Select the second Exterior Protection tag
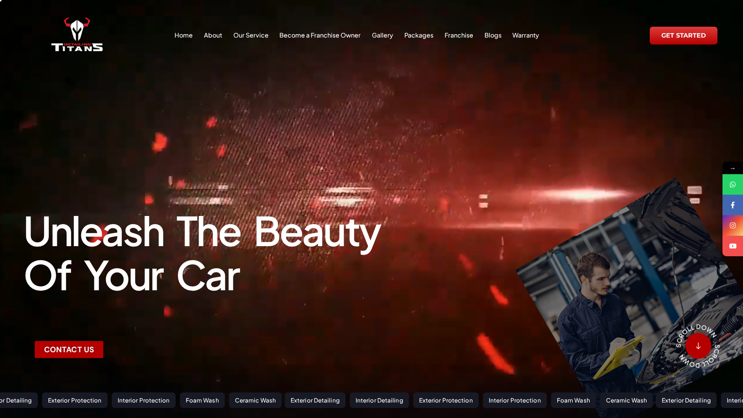 (x=446, y=400)
